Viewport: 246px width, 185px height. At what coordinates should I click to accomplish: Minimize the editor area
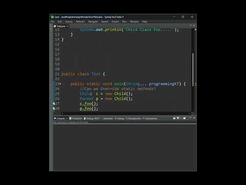coord(191,26)
